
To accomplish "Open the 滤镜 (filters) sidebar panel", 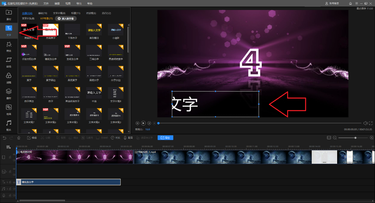I will [x=9, y=78].
